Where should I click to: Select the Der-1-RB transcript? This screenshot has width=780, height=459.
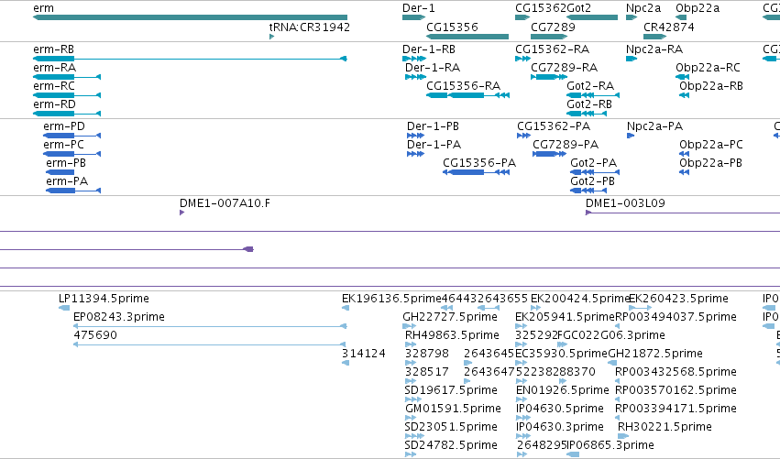[x=414, y=59]
